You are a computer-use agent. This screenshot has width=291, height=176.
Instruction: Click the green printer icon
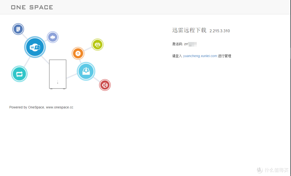coord(97,45)
